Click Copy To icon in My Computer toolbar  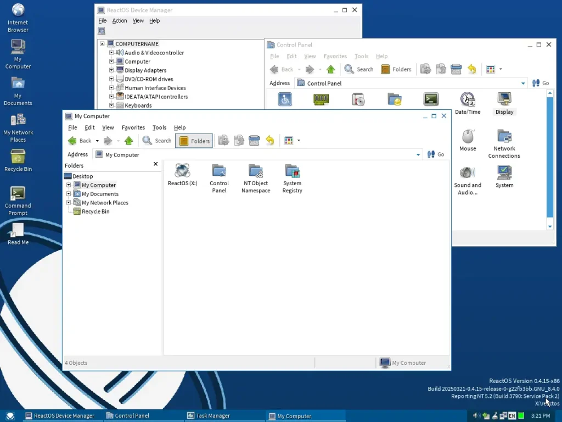pos(239,141)
